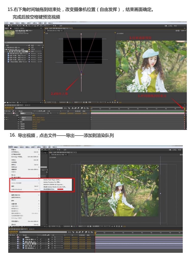Image resolution: width=191 pixels, height=263 pixels.
Task: Select the Clone Stamp tool in upper toolbar
Action: [x=35, y=26]
